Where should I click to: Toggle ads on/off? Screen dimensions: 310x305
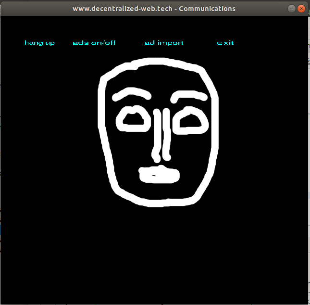coord(94,43)
